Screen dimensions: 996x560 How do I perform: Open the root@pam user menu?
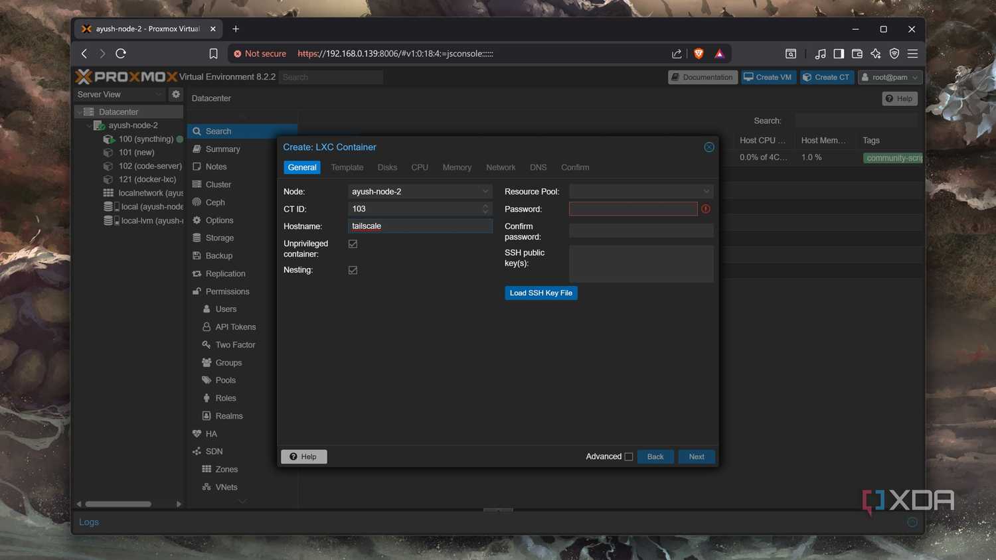point(890,77)
